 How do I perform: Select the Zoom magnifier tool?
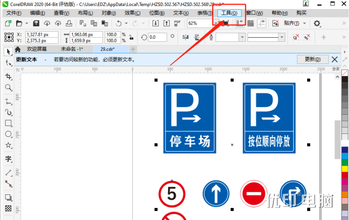(8, 88)
